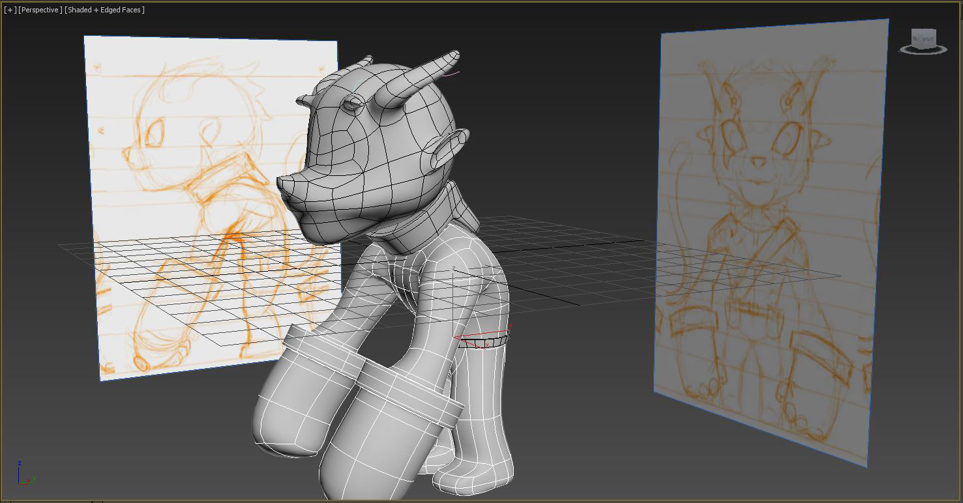Open the [+] viewport general menu
The height and width of the screenshot is (503, 963).
coord(10,10)
